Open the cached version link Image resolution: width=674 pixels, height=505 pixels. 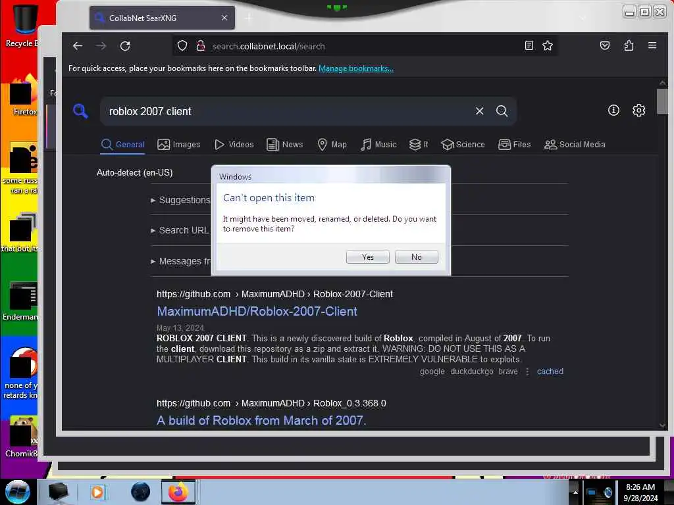[550, 372]
